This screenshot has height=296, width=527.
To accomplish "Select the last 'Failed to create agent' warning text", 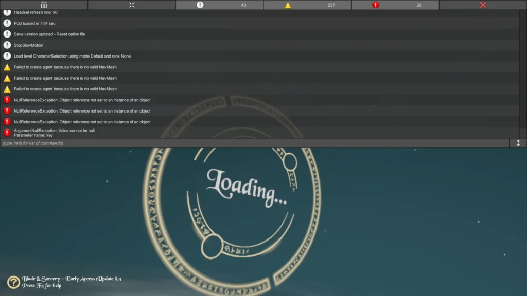I will point(65,89).
